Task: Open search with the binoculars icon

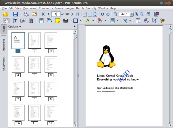Action: pyautogui.click(x=31, y=21)
